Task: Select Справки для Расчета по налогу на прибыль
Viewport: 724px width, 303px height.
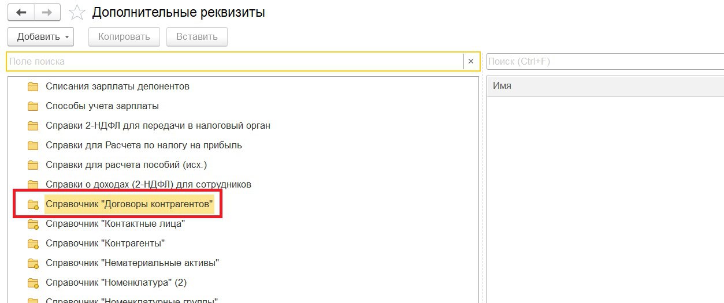Action: (x=144, y=145)
